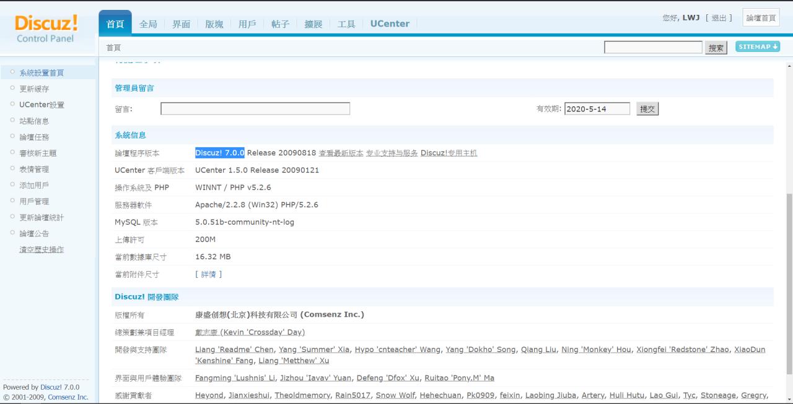
Task: Click the Stoneage contributor link
Action: point(718,395)
